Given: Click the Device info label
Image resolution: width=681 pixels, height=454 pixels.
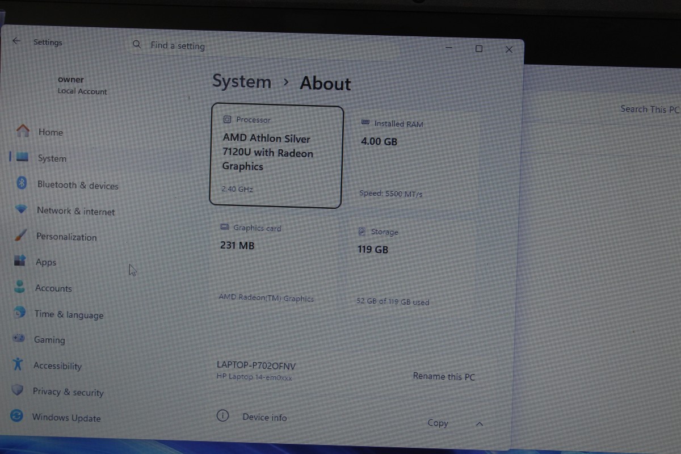Looking at the screenshot, I should [x=264, y=417].
